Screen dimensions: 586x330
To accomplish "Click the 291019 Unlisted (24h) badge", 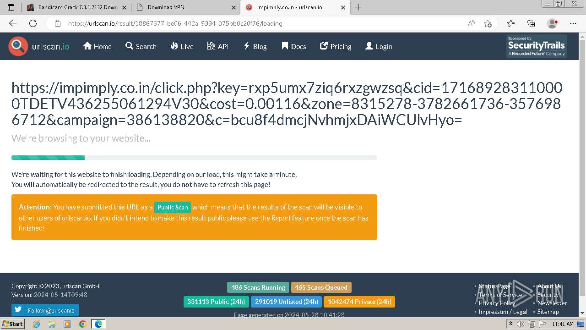I will point(286,302).
